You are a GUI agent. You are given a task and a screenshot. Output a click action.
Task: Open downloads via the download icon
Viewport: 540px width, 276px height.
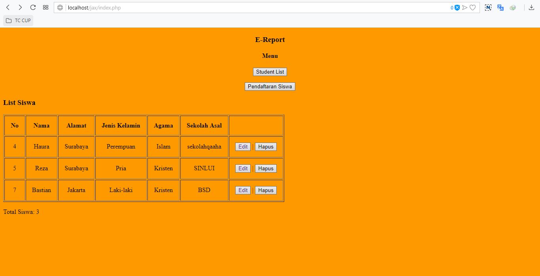531,7
